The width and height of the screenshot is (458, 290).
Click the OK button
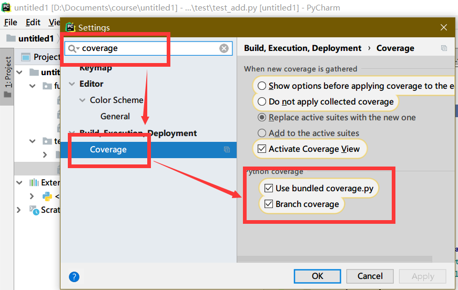click(x=317, y=276)
